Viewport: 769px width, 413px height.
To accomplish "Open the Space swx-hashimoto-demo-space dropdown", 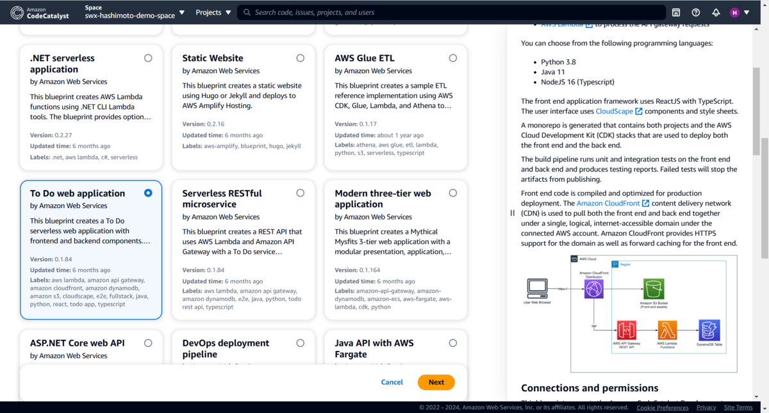I will coord(135,12).
